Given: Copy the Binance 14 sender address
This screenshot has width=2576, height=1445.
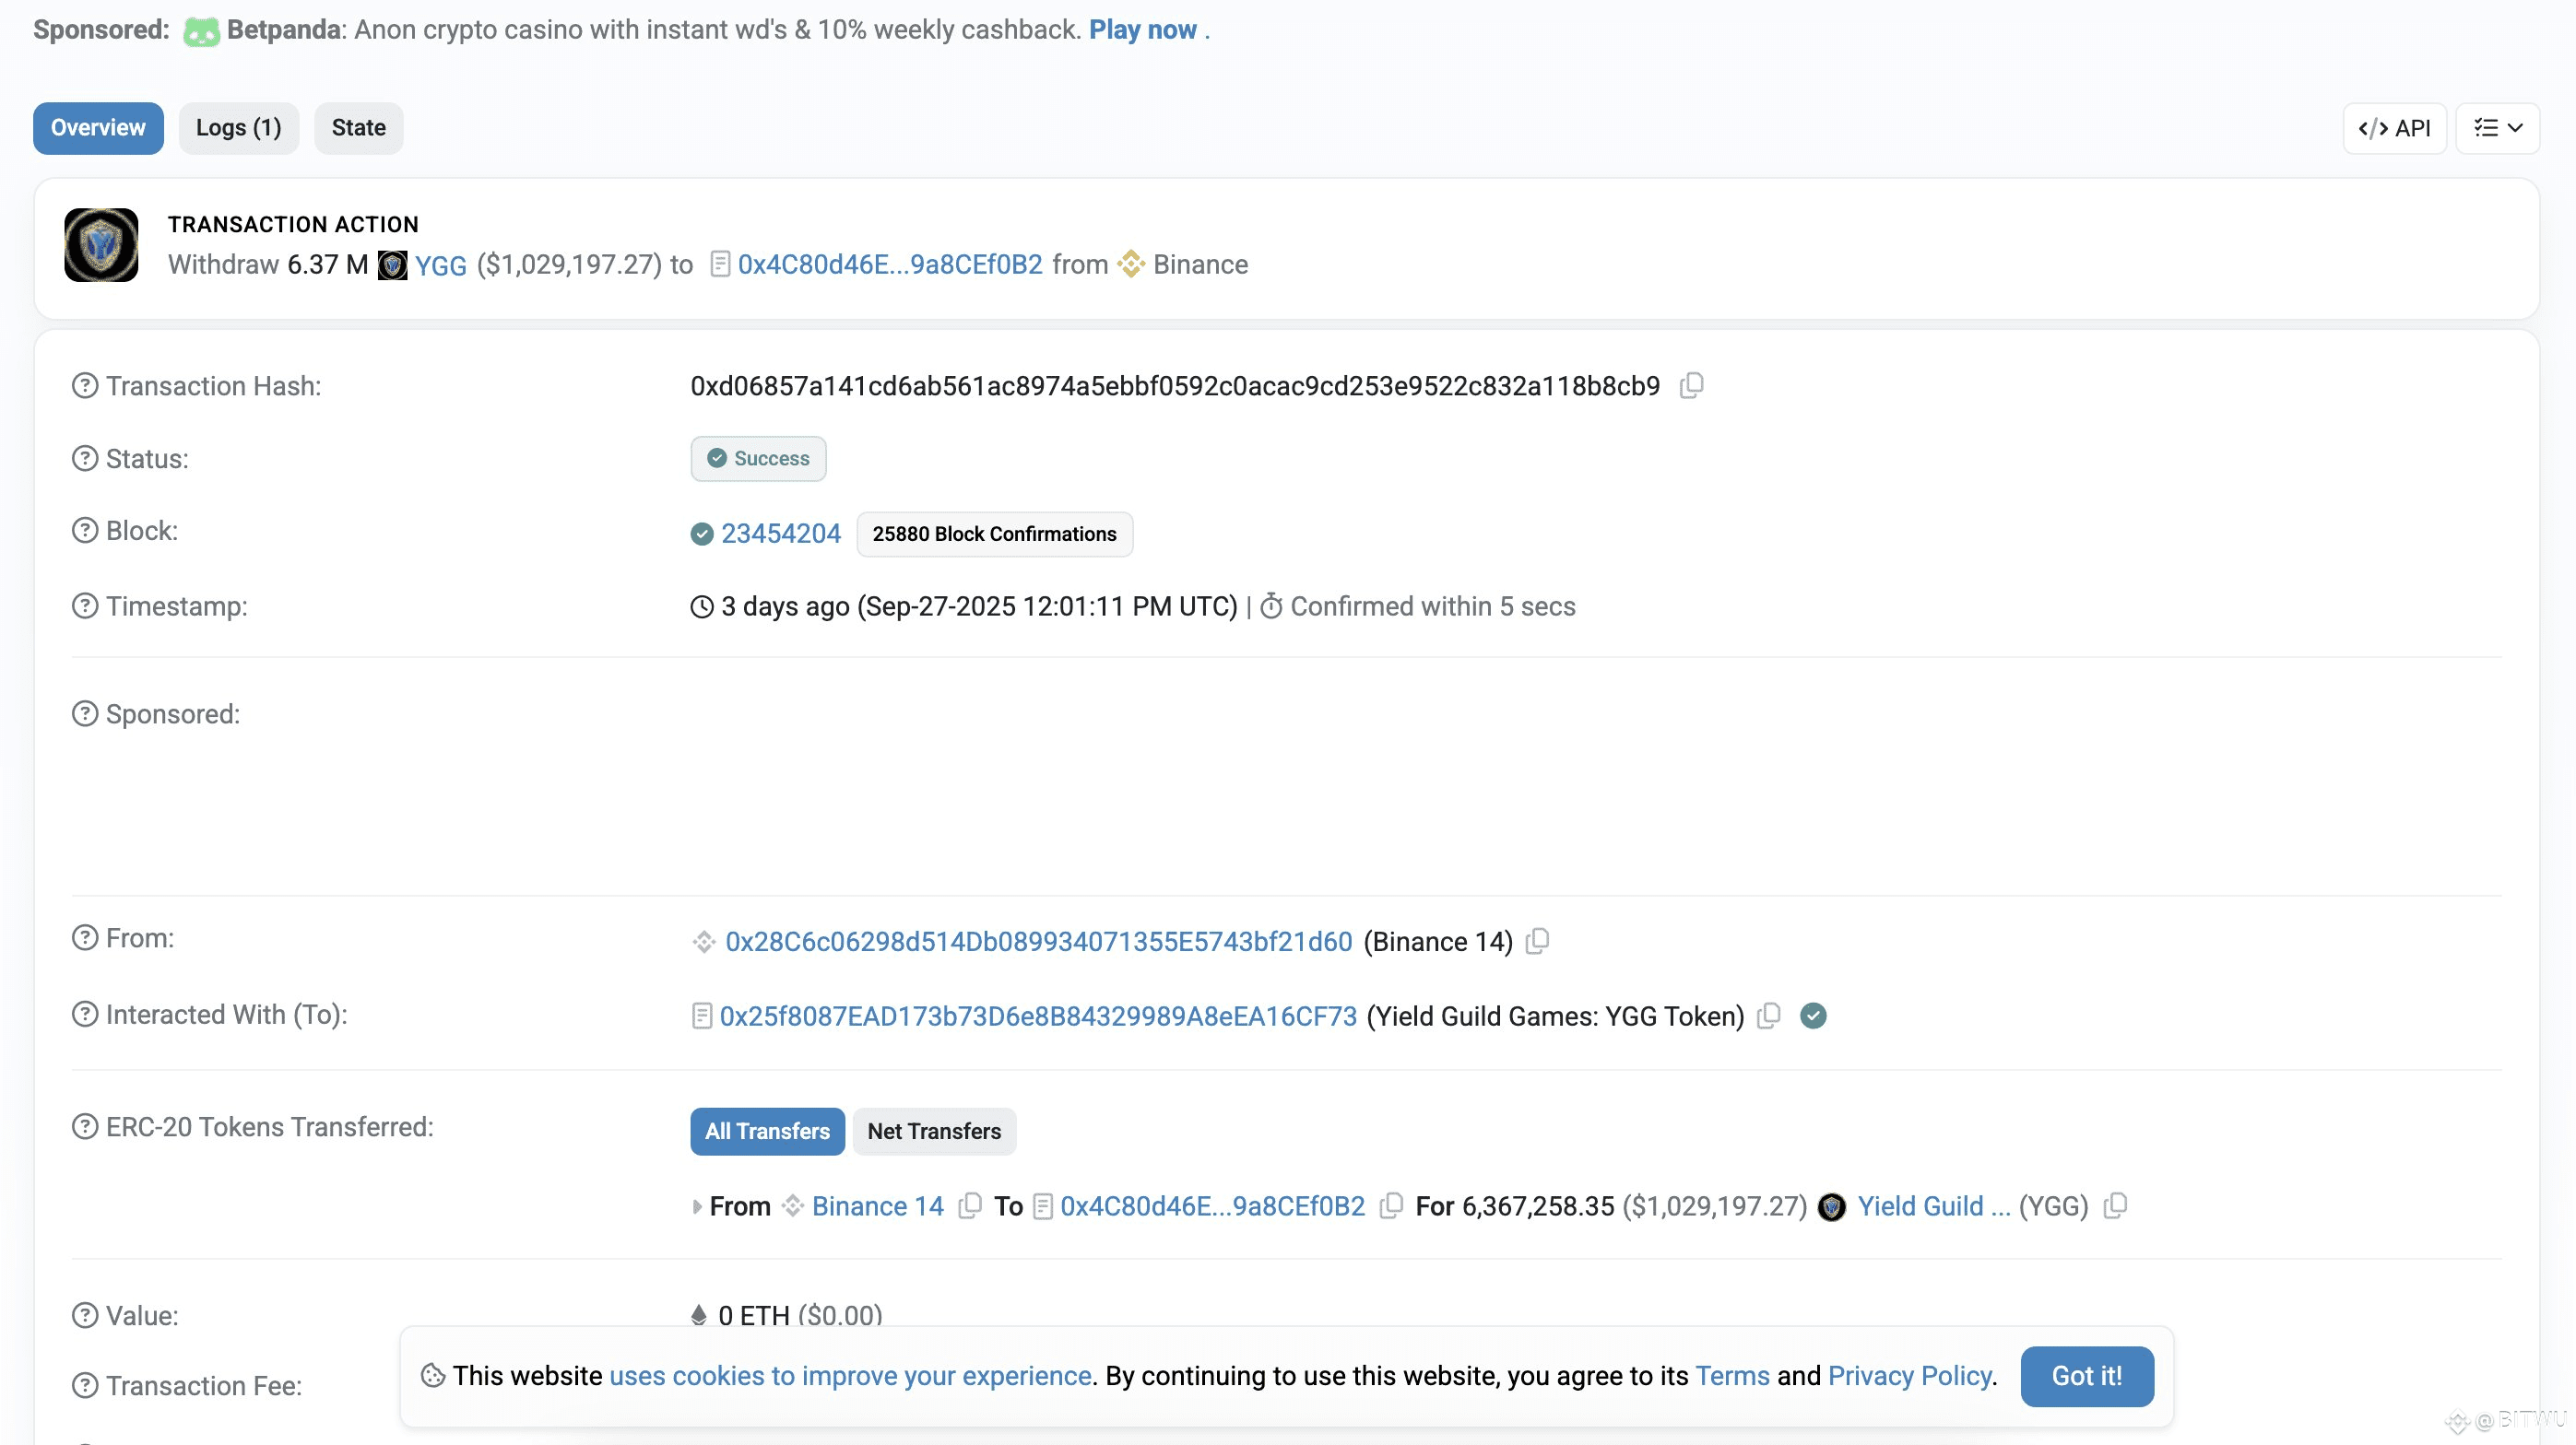Looking at the screenshot, I should pos(1538,941).
